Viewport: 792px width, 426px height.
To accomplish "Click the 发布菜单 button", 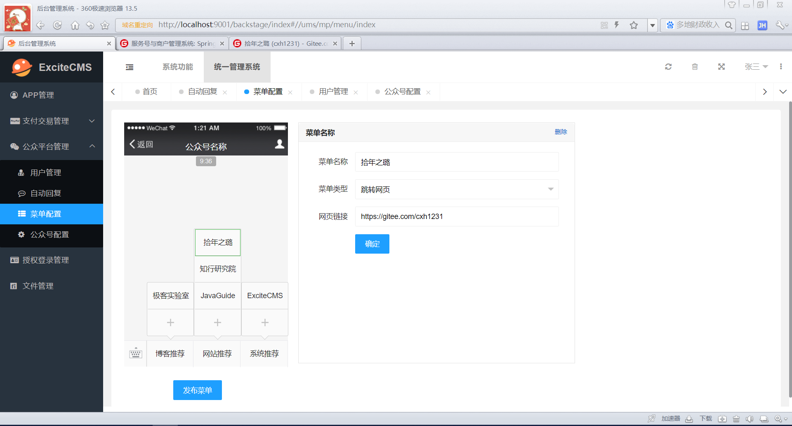I will (197, 390).
